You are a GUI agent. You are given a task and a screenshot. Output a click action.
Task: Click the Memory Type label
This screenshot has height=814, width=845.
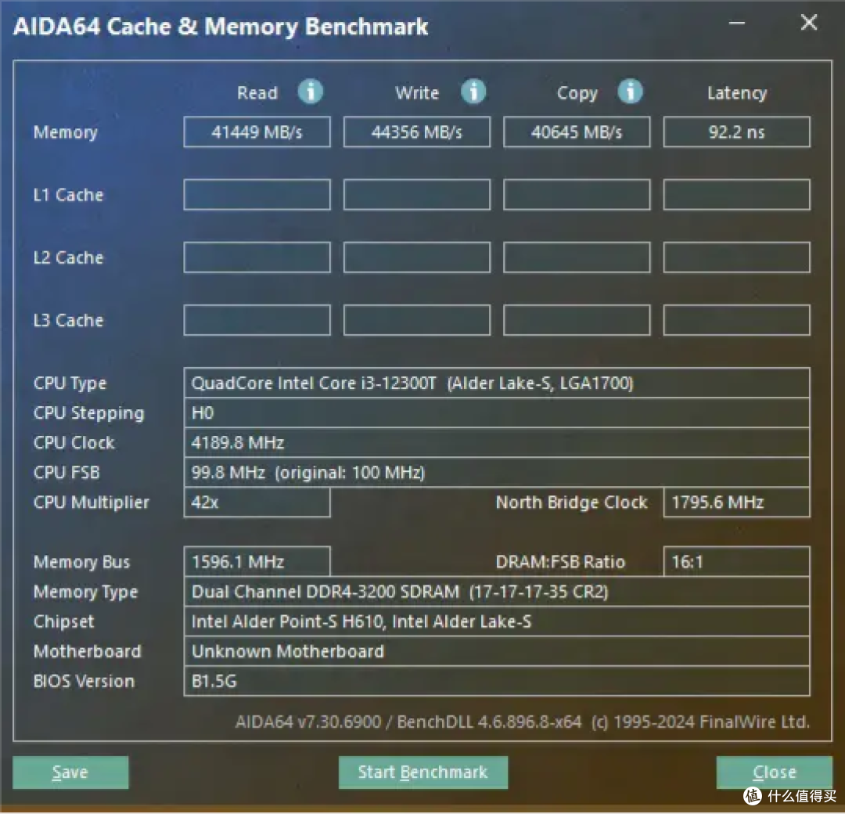tap(86, 592)
